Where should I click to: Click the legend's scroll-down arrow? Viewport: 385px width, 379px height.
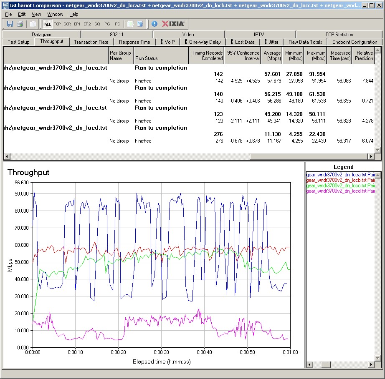pos(377,359)
